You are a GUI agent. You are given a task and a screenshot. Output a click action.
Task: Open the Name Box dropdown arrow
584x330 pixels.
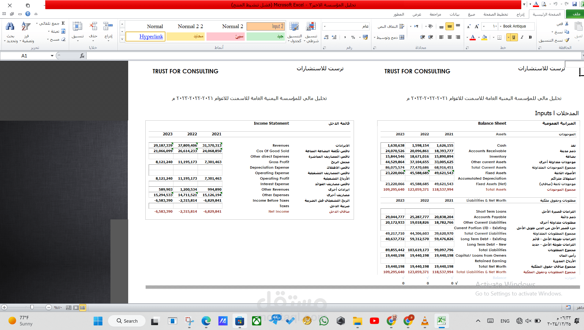click(52, 56)
